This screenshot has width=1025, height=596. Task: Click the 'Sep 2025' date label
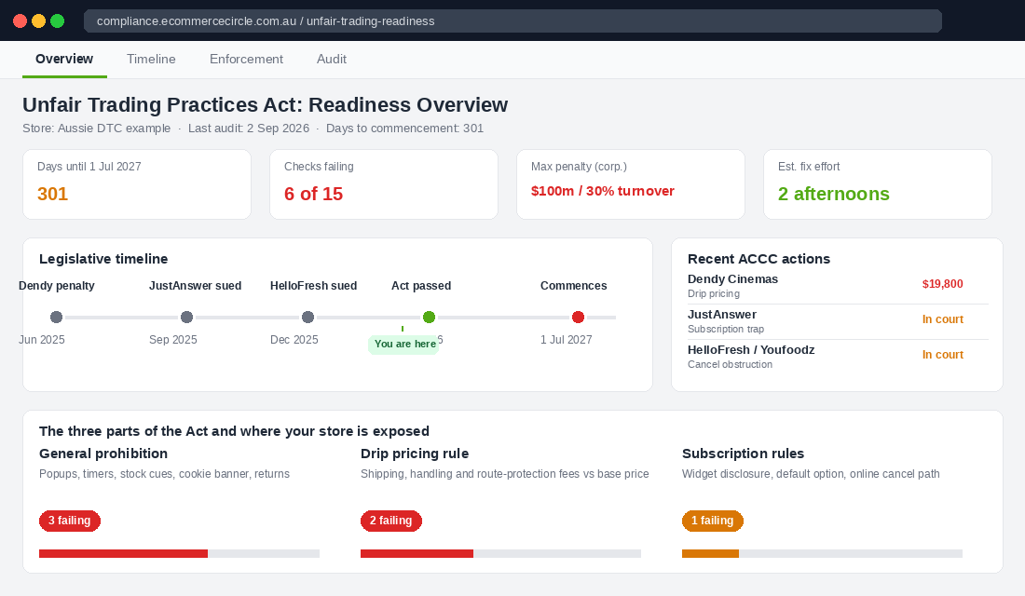tap(172, 340)
